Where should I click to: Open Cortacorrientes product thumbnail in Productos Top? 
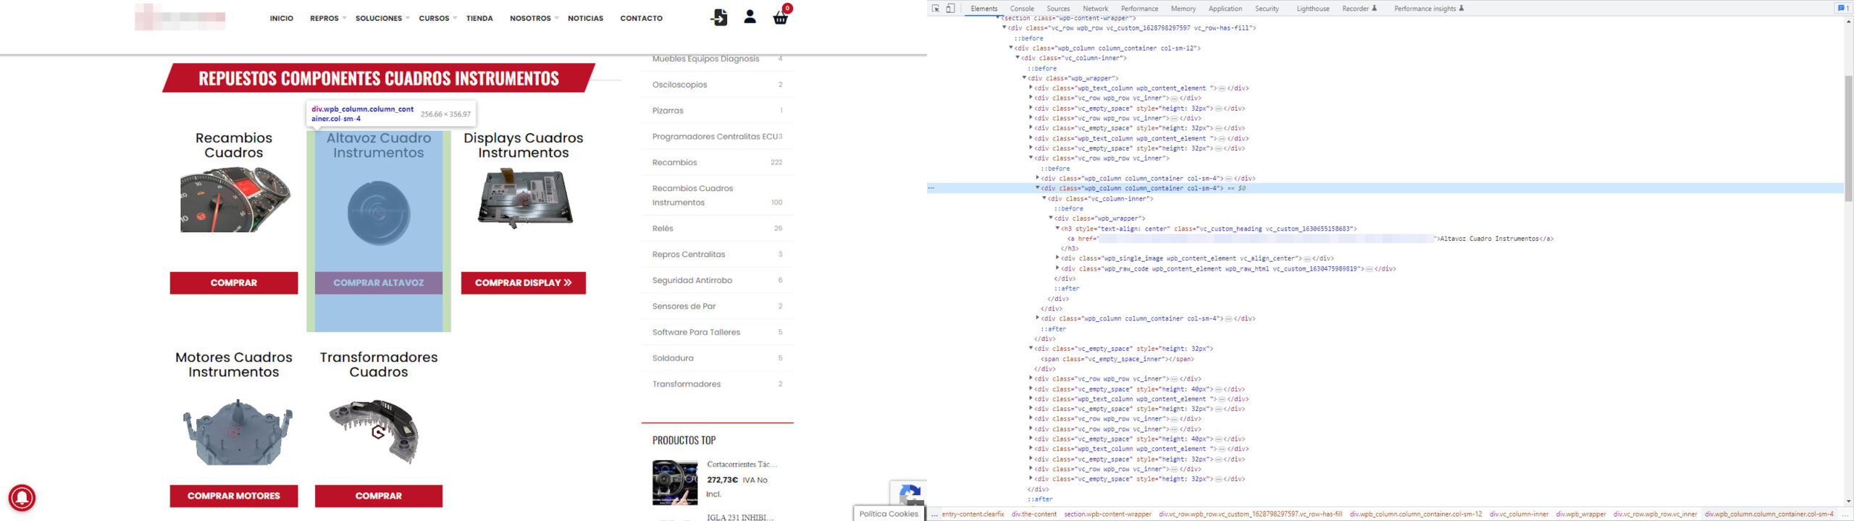pyautogui.click(x=674, y=483)
